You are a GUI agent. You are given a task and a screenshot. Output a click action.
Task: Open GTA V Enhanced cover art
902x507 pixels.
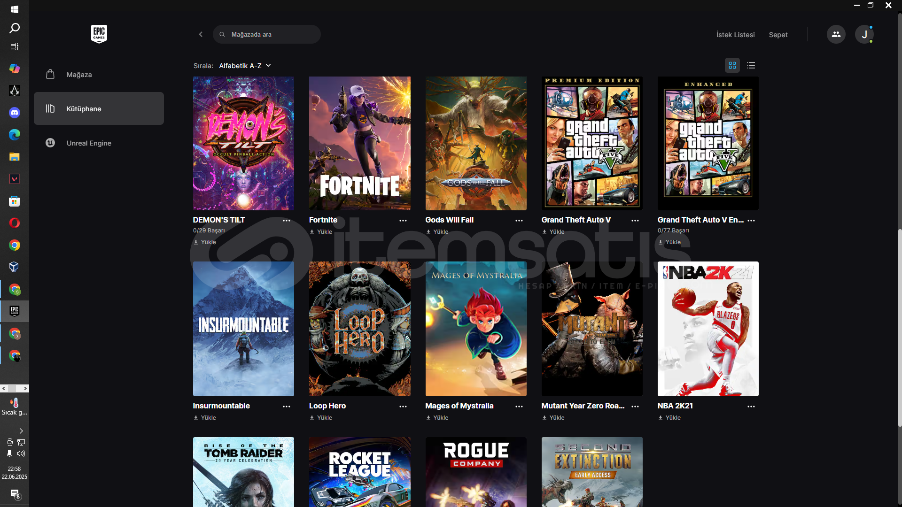(x=708, y=143)
